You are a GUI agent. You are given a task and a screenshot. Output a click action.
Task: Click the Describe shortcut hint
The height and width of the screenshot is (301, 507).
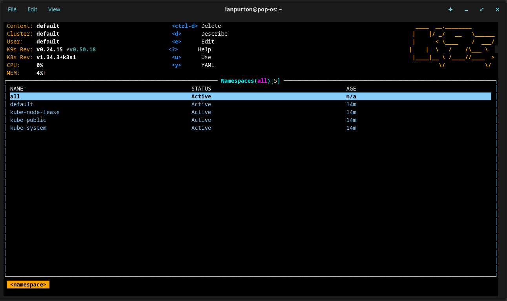tap(214, 34)
